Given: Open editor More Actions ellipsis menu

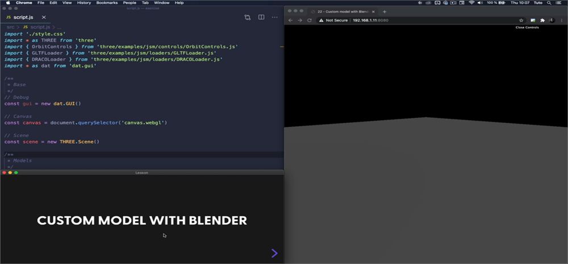Looking at the screenshot, I should [274, 17].
